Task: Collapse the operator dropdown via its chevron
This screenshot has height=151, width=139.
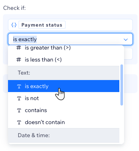Action: click(x=126, y=40)
